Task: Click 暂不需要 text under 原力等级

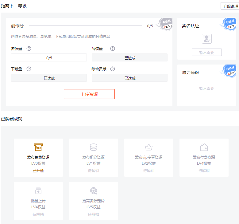Action: point(207,88)
